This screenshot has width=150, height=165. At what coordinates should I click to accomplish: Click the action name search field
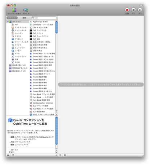coord(44,18)
